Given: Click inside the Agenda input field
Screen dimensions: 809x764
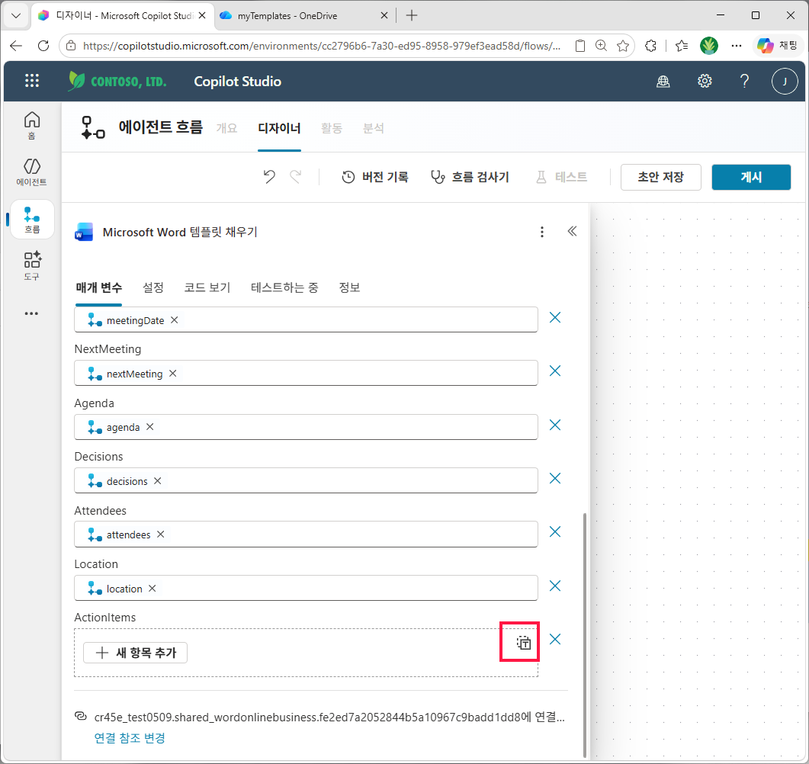Looking at the screenshot, I should (306, 427).
